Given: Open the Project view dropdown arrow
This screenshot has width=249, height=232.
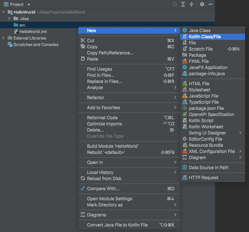Looking at the screenshot, I should (29, 5).
